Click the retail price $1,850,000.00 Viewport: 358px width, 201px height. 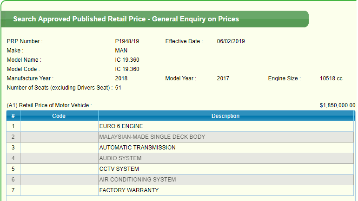tap(337, 106)
